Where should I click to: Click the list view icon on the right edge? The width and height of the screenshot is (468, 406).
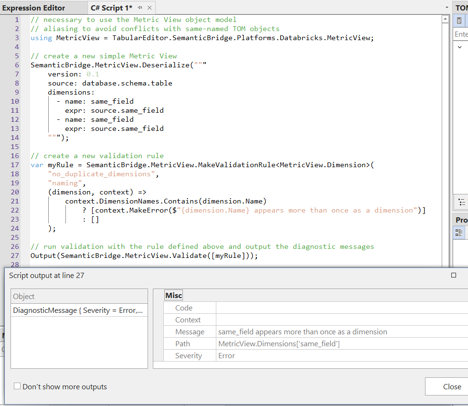pos(462,202)
